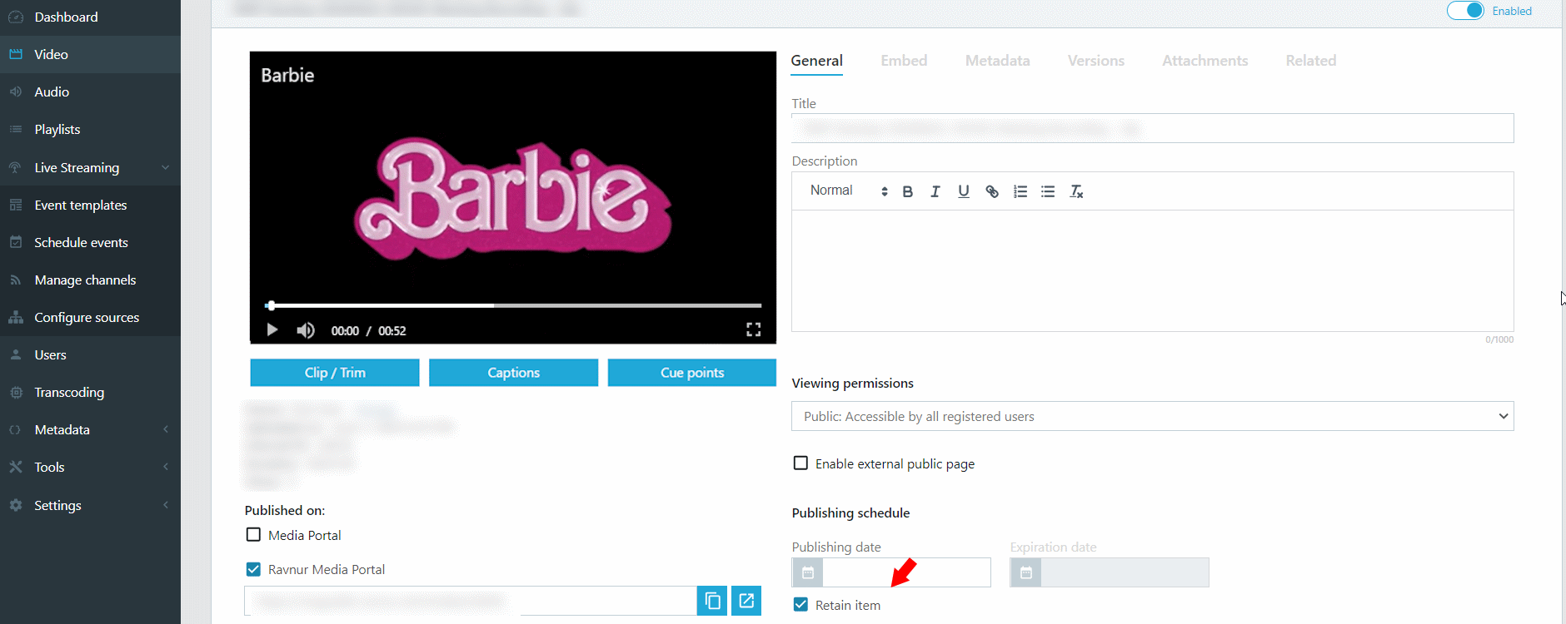Open the Viewing permissions dropdown

(x=1152, y=416)
